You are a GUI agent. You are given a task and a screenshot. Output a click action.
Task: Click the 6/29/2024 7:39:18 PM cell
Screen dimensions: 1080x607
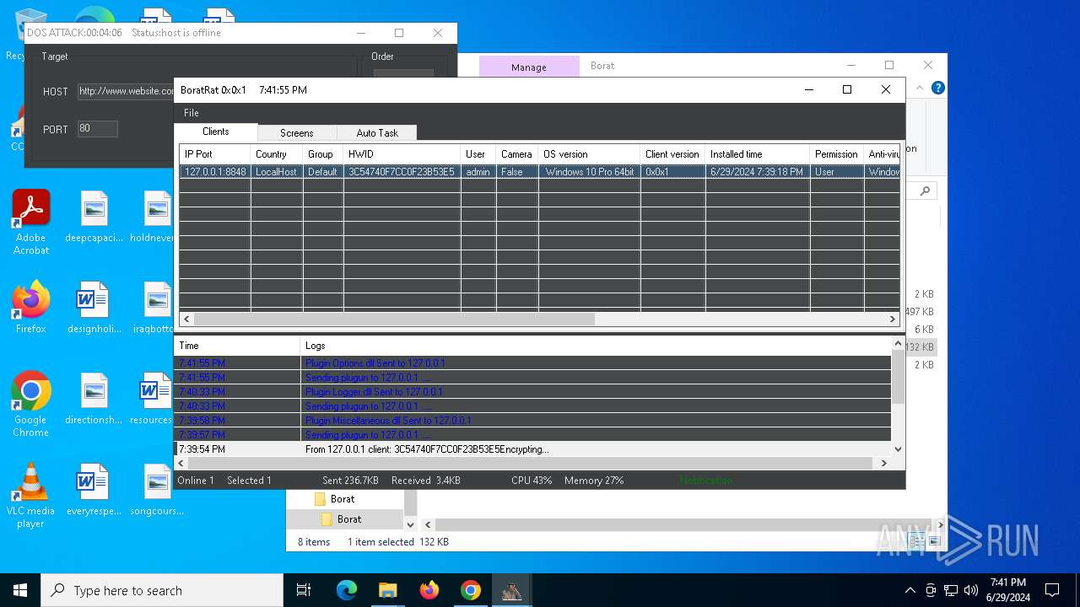pyautogui.click(x=757, y=172)
